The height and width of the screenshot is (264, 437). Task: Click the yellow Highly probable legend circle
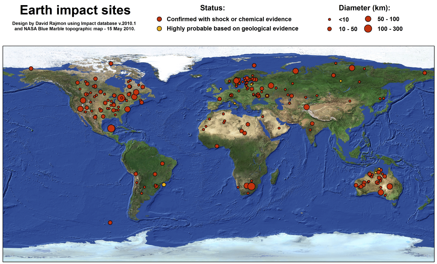click(159, 29)
